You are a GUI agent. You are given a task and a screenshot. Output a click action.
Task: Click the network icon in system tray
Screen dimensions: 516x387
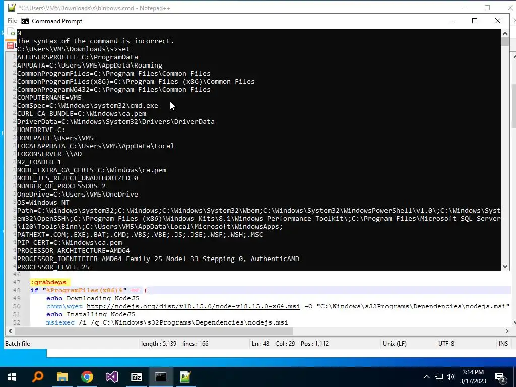pyautogui.click(x=439, y=377)
